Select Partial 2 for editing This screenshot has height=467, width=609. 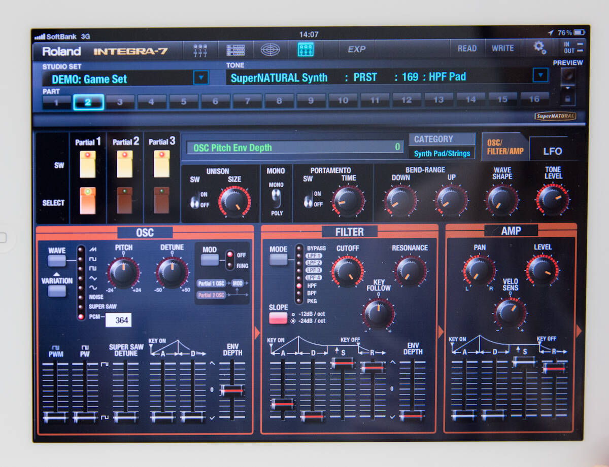(x=125, y=200)
